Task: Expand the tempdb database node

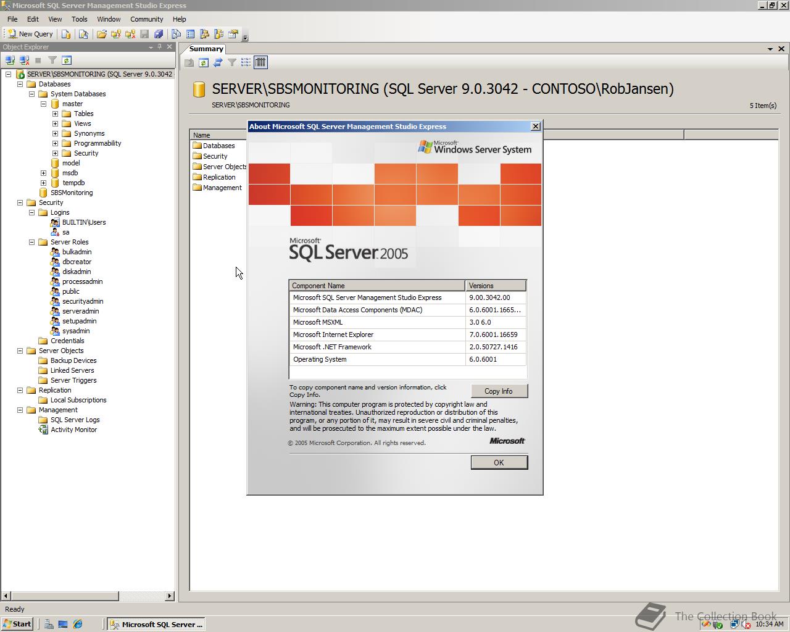Action: coord(44,183)
